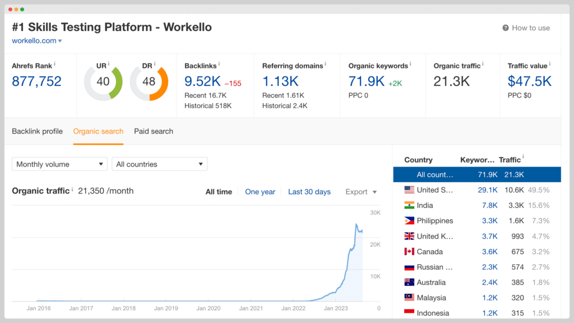This screenshot has width=574, height=323.
Task: Click the India country name
Action: [425, 205]
